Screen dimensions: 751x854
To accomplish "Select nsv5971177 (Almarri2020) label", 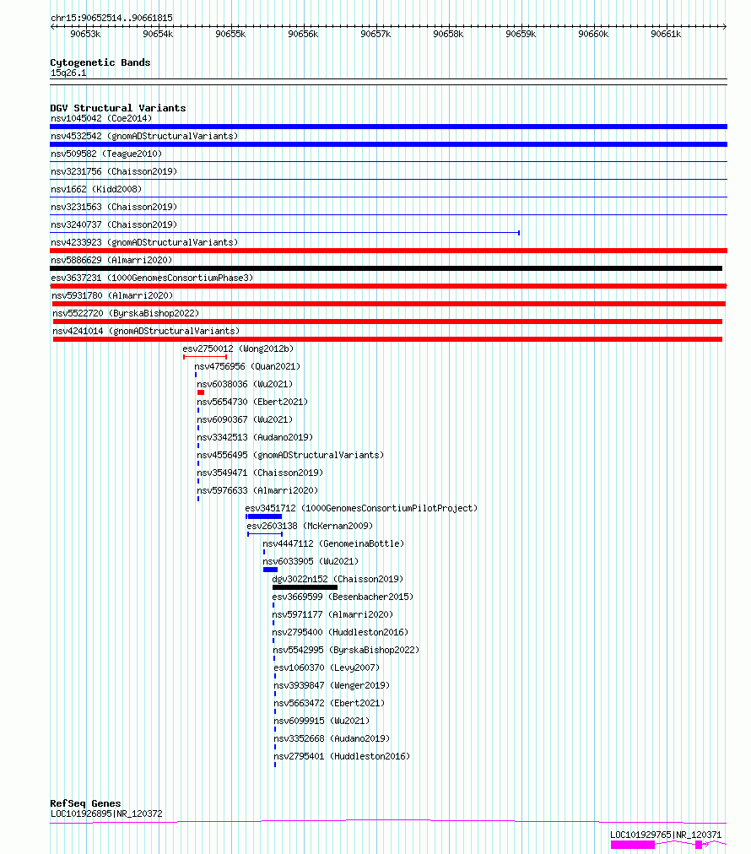I will (x=332, y=614).
